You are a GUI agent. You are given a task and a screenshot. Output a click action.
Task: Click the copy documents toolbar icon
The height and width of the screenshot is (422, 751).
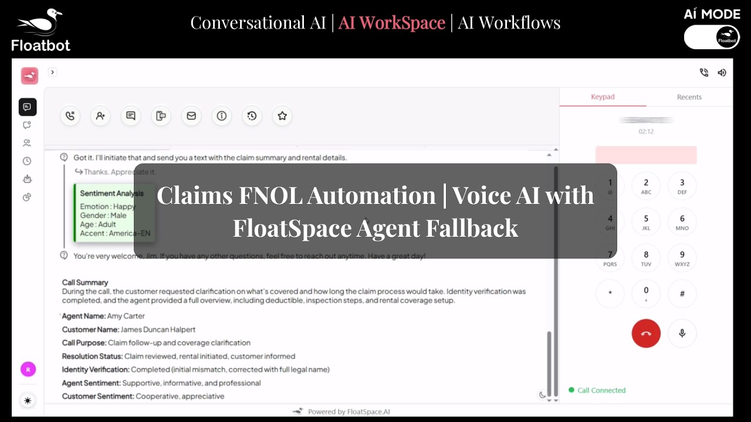[161, 116]
